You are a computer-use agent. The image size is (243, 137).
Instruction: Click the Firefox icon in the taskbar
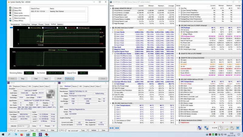[21, 135]
